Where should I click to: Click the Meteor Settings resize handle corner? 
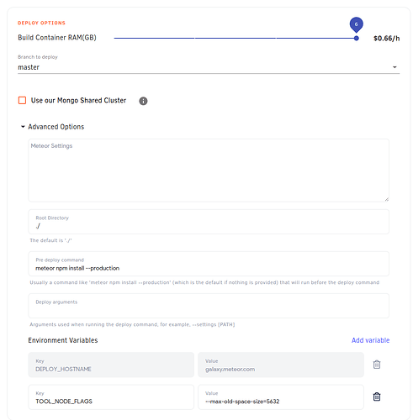[386, 199]
